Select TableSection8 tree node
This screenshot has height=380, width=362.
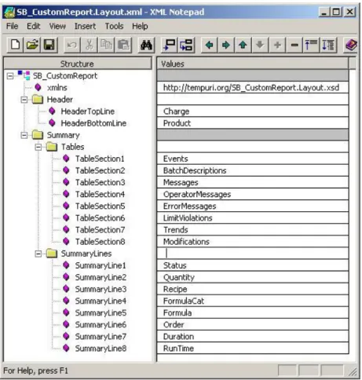pos(100,242)
